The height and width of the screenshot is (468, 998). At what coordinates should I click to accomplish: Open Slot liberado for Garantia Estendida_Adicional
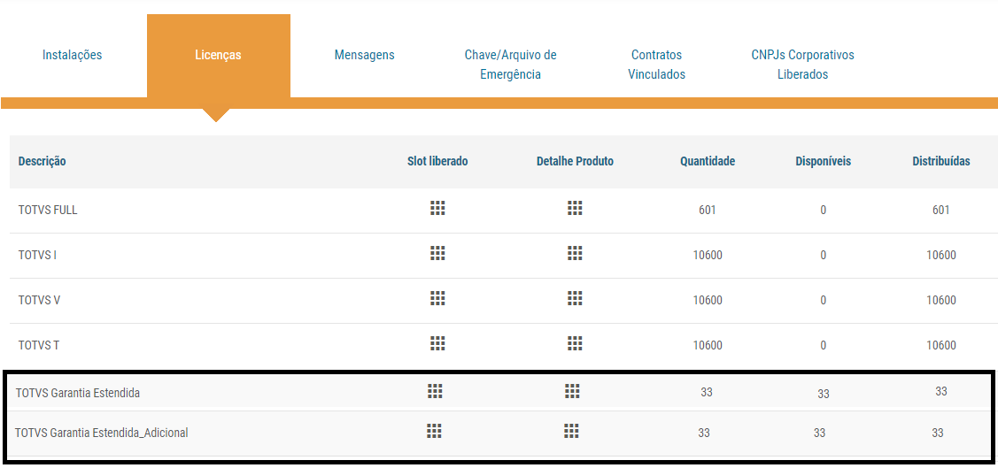[434, 431]
